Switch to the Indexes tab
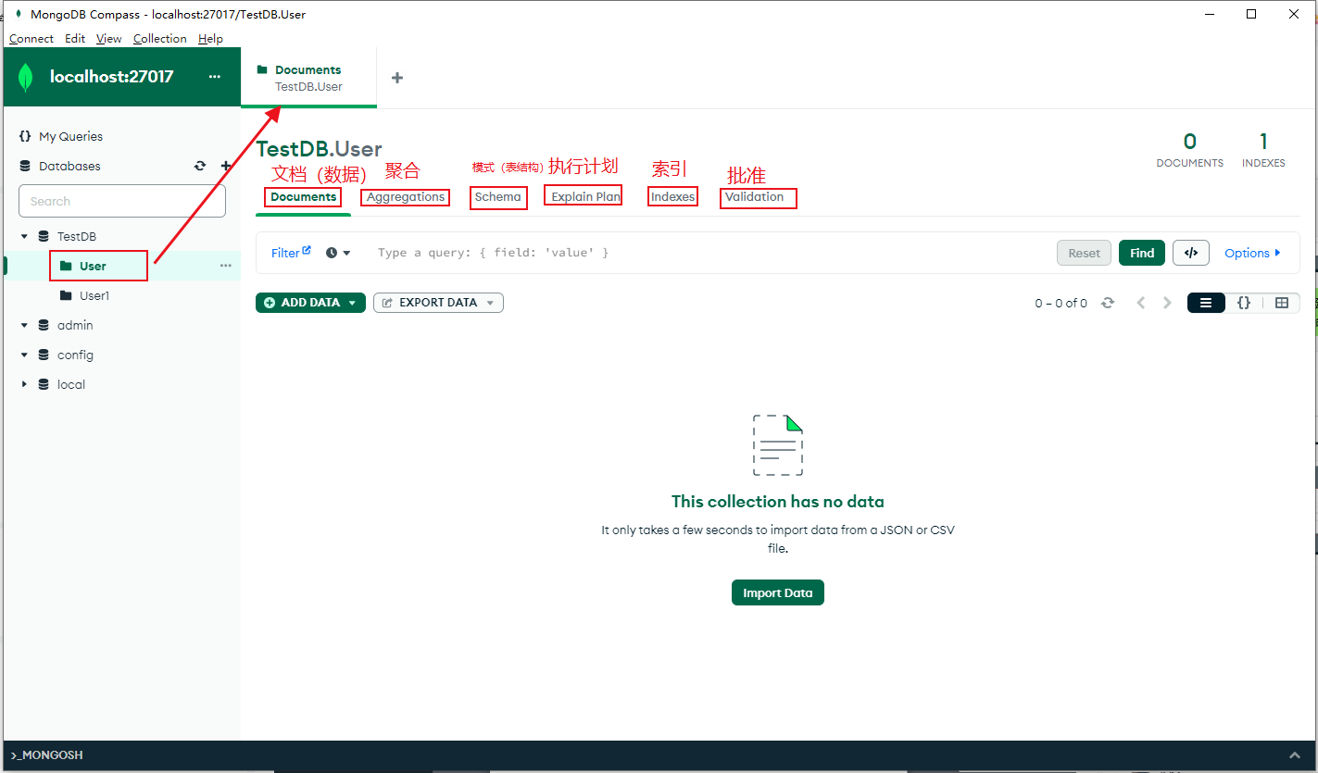 [x=672, y=197]
